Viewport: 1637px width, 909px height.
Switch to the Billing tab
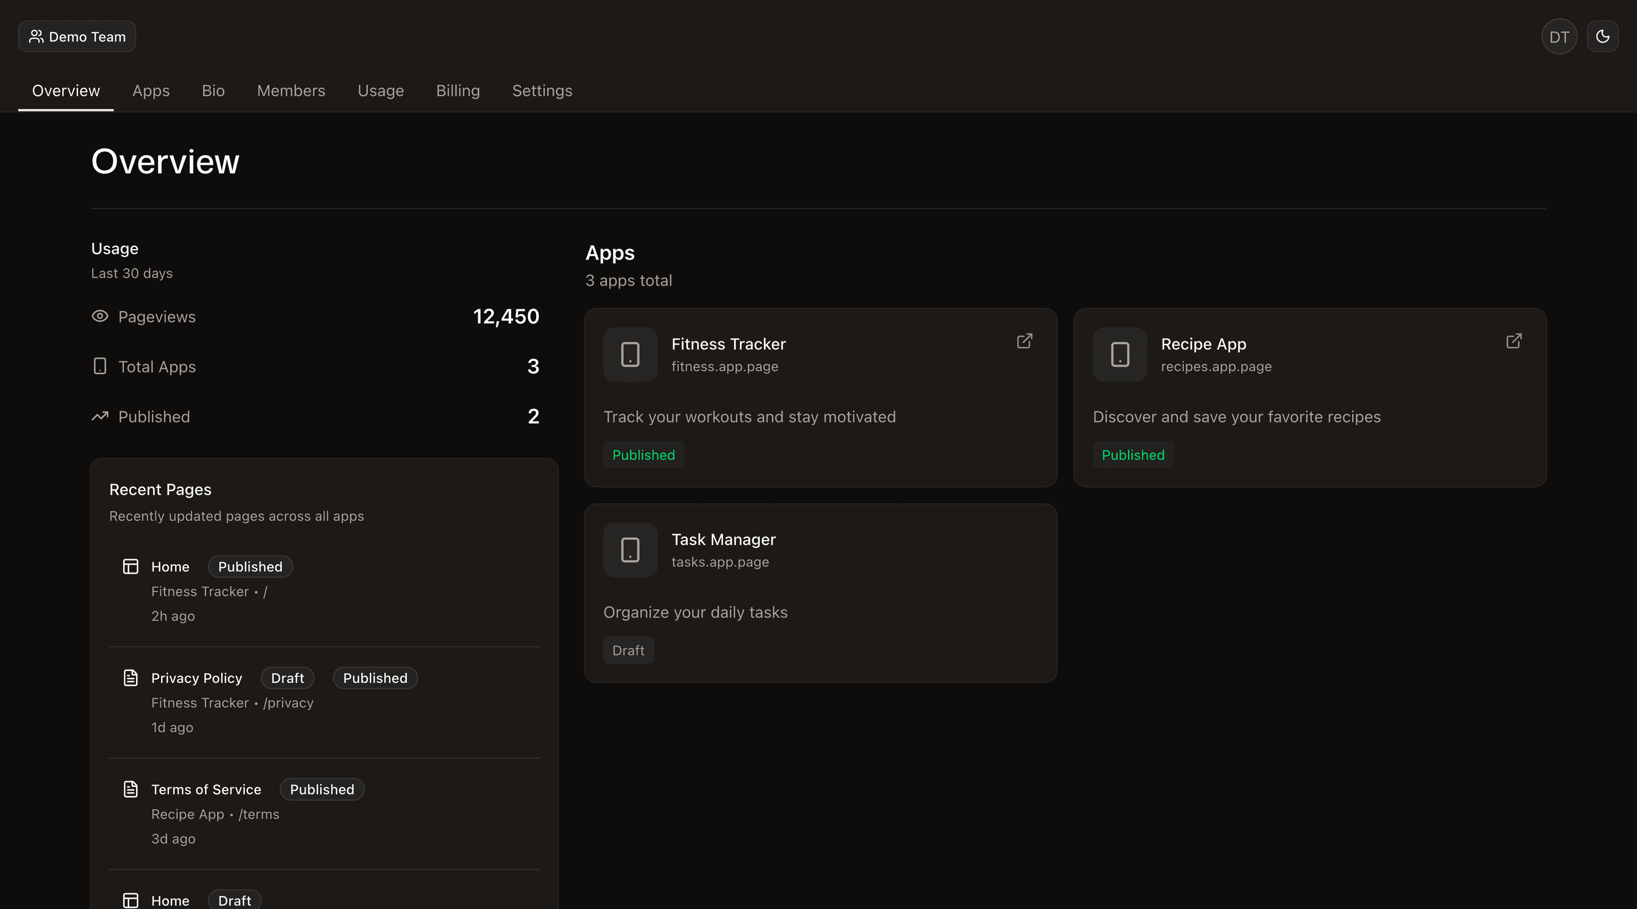(457, 91)
